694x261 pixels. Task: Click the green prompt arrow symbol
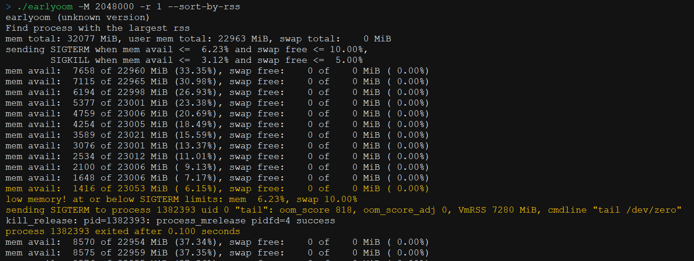click(8, 7)
